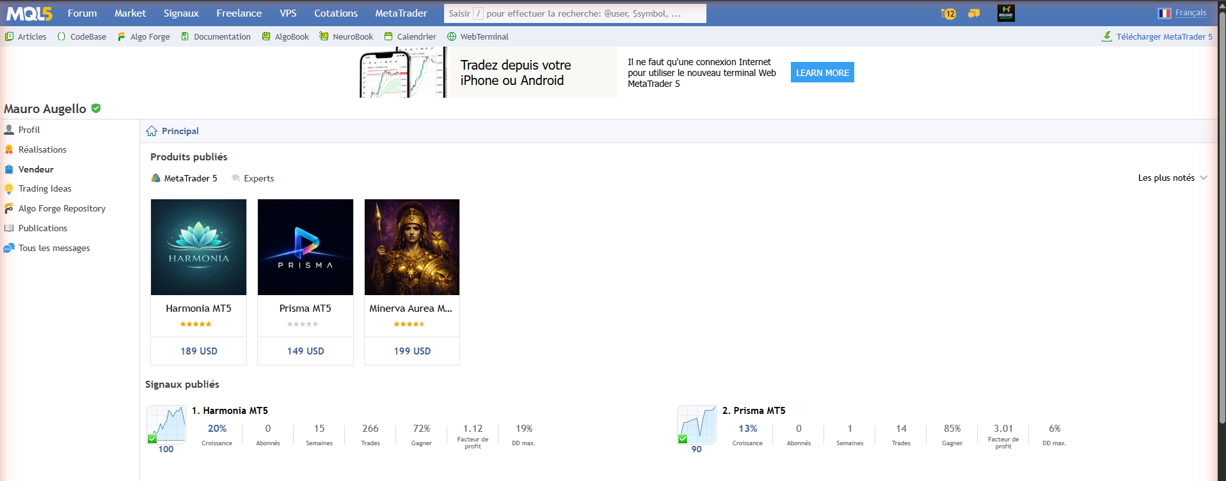
Task: Open the Publications sidebar link
Action: pyautogui.click(x=43, y=229)
